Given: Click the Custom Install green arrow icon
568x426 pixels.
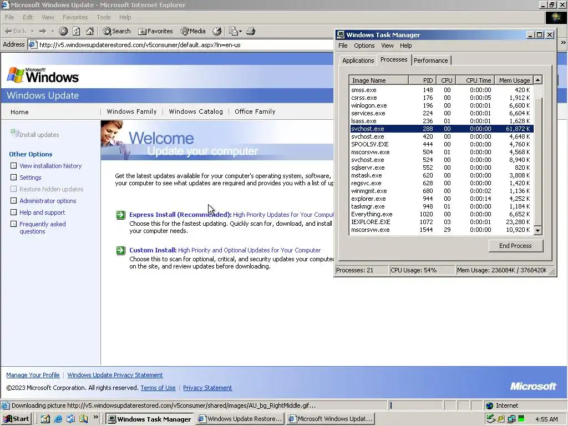Looking at the screenshot, I should click(x=120, y=250).
